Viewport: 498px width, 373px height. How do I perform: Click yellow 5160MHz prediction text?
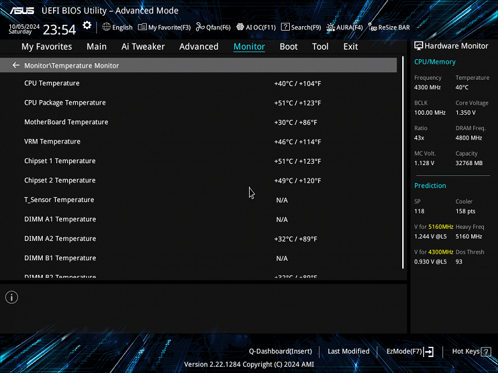pos(441,227)
